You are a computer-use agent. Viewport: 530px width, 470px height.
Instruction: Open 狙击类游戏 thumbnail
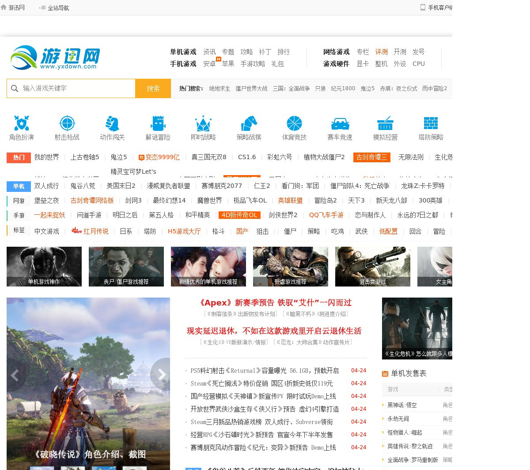[373, 267]
